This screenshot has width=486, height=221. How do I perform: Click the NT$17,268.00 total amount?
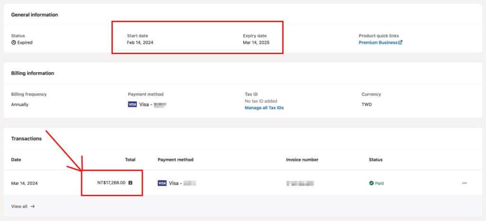[111, 183]
